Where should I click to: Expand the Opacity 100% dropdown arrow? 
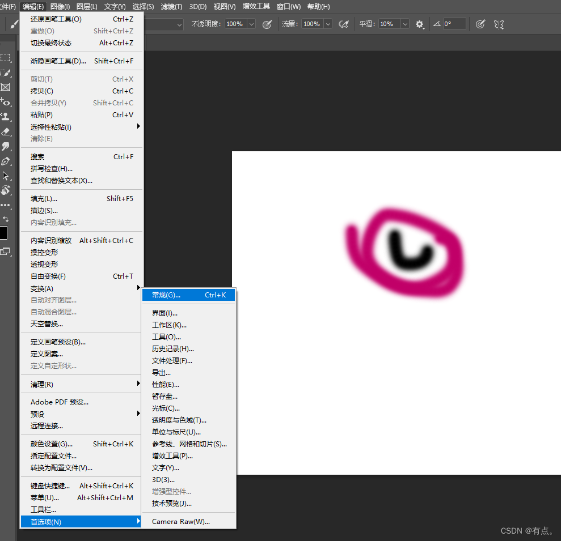click(x=251, y=24)
